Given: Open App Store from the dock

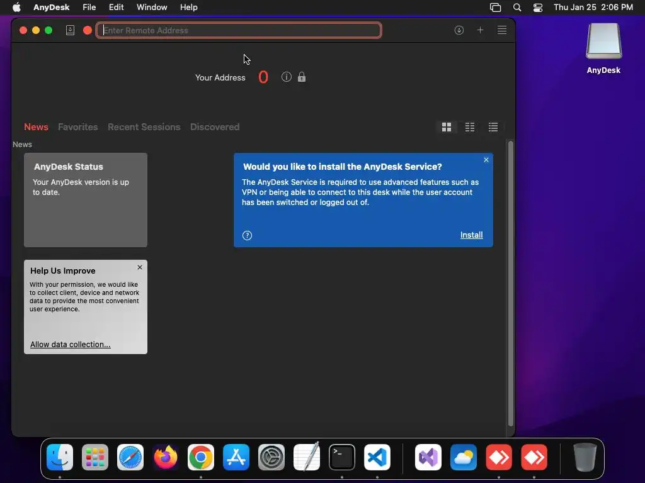Looking at the screenshot, I should point(236,457).
